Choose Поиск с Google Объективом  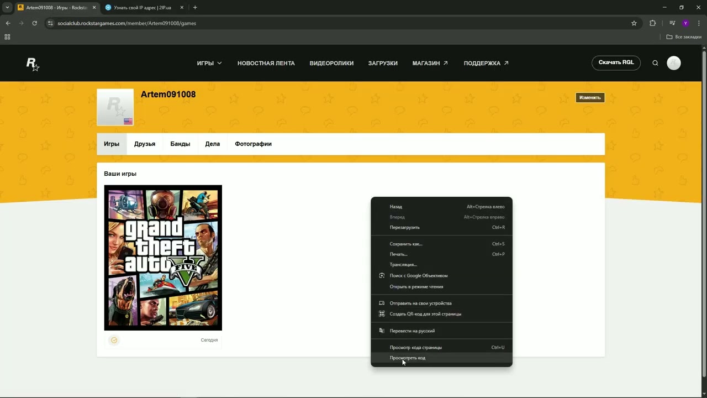click(x=441, y=275)
